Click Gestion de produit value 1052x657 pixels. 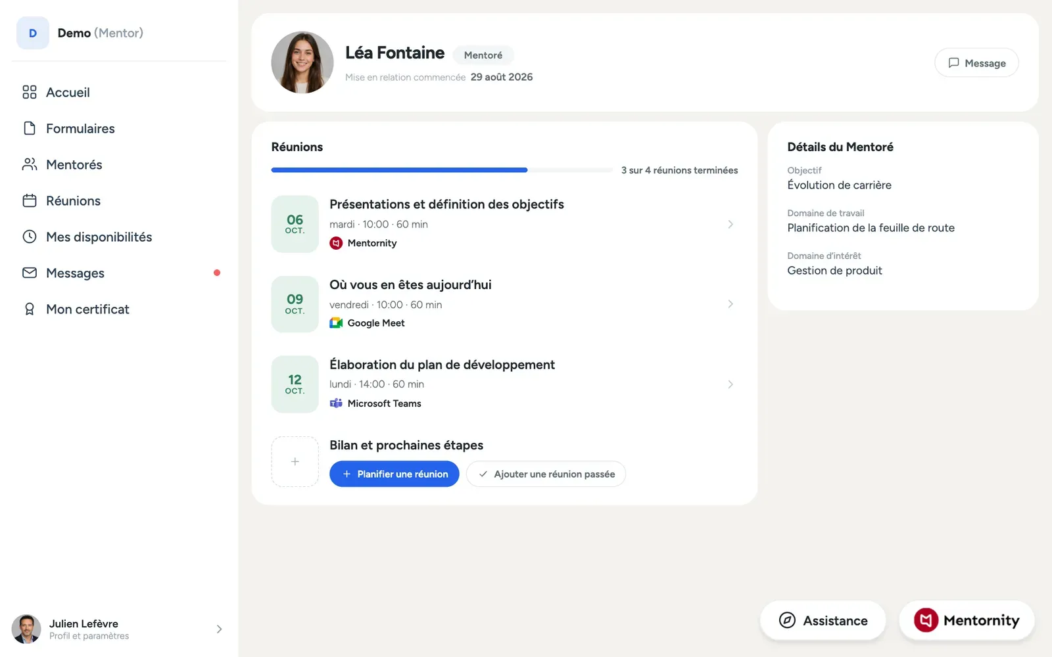[x=835, y=271]
